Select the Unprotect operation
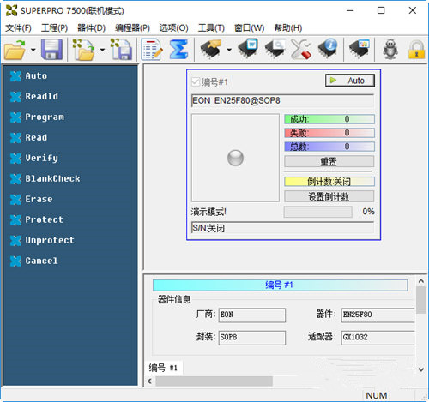Image resolution: width=429 pixels, height=402 pixels. point(42,241)
